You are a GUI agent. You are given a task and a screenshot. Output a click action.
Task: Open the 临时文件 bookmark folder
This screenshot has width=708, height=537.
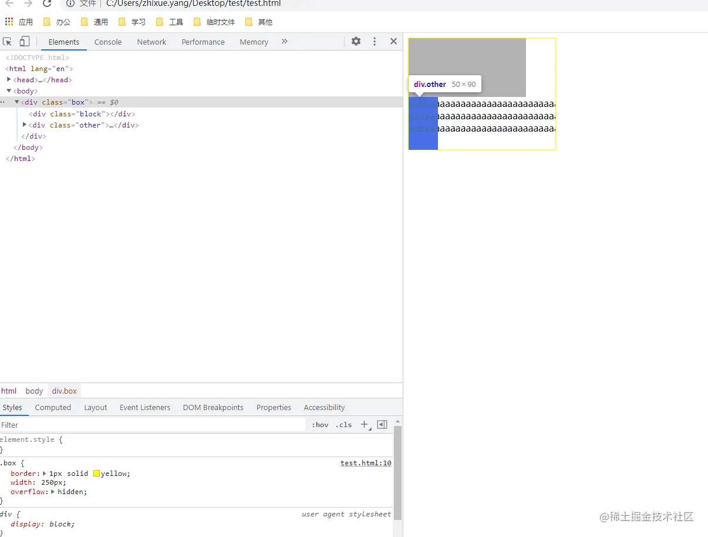214,22
